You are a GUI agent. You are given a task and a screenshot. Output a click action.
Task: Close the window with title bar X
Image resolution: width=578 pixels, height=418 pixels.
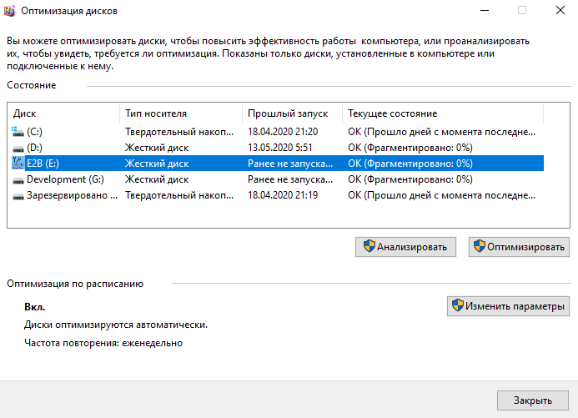[559, 12]
